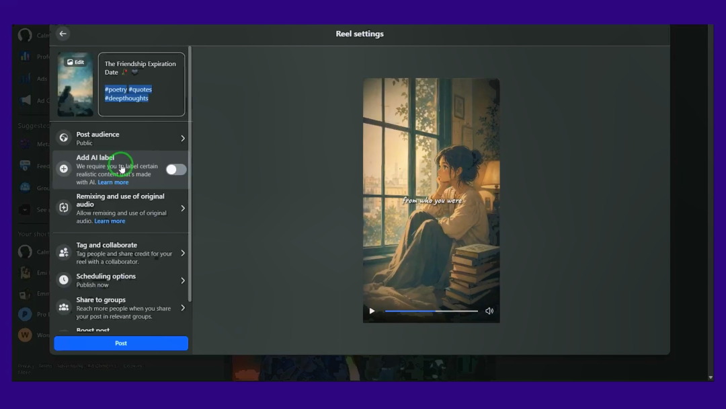Open the Scheduling options setting

click(121, 281)
